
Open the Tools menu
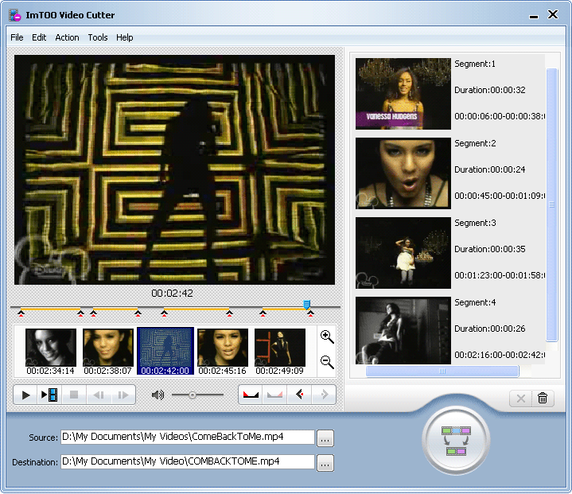click(97, 37)
